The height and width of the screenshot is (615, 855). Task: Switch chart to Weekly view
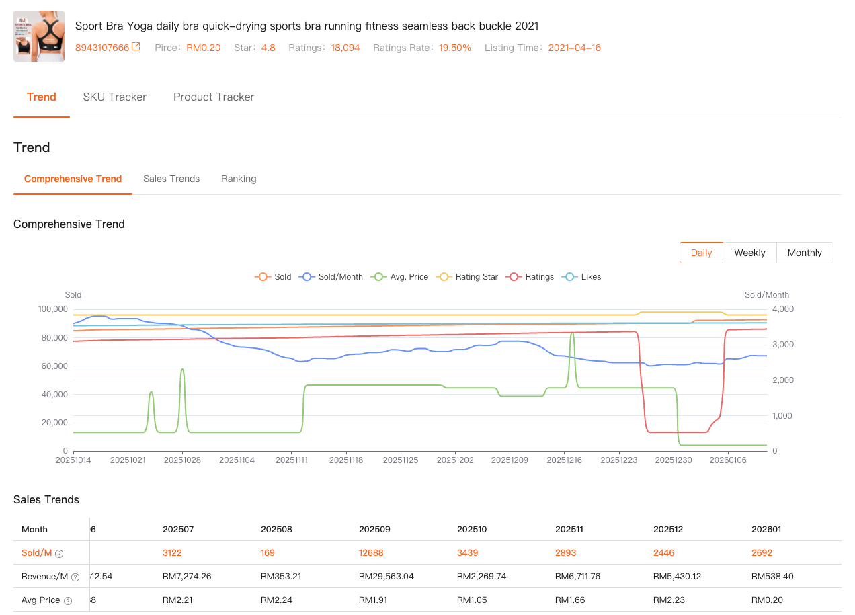coord(749,253)
